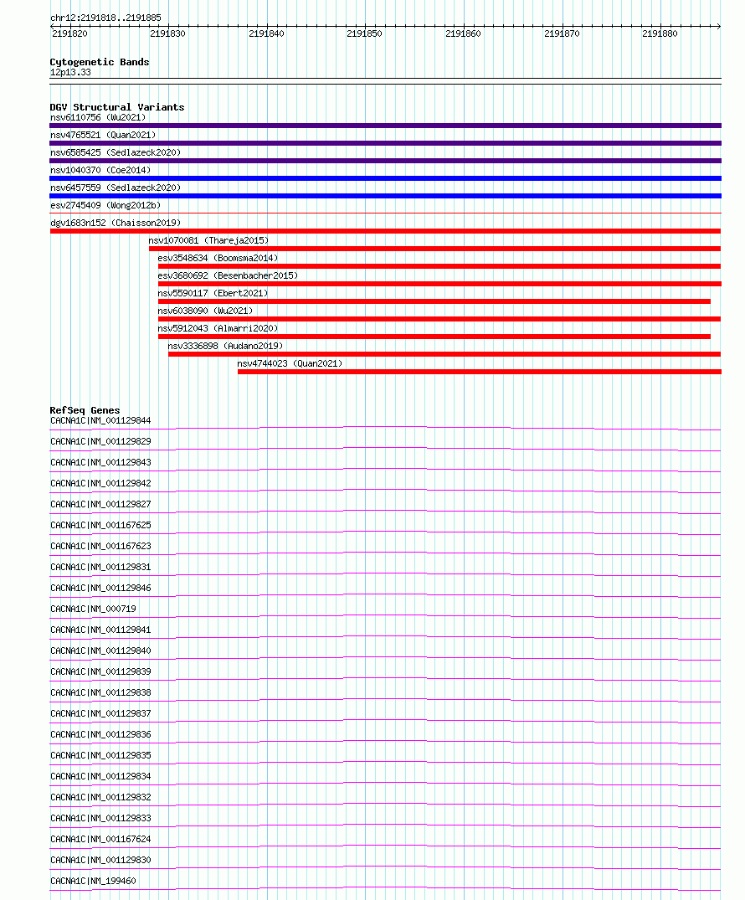Click the nsv1040370 (Coe2014) variant label

[100, 171]
